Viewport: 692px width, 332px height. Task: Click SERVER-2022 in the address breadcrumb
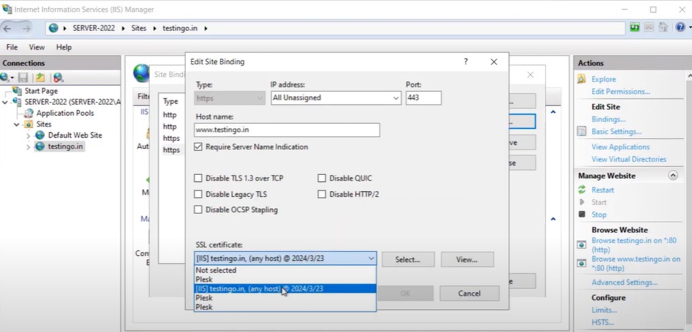point(94,29)
